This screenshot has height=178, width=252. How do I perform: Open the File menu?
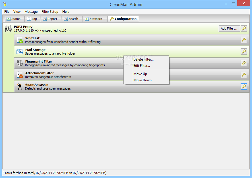(7, 12)
